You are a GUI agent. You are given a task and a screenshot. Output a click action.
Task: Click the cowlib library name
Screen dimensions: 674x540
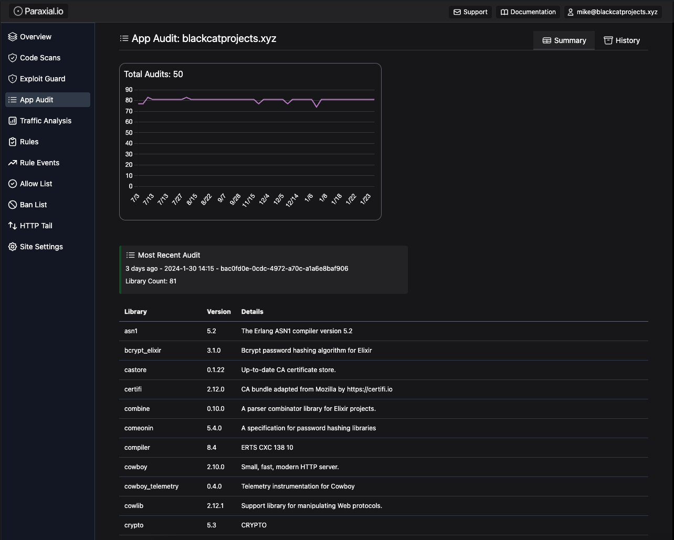(x=134, y=506)
